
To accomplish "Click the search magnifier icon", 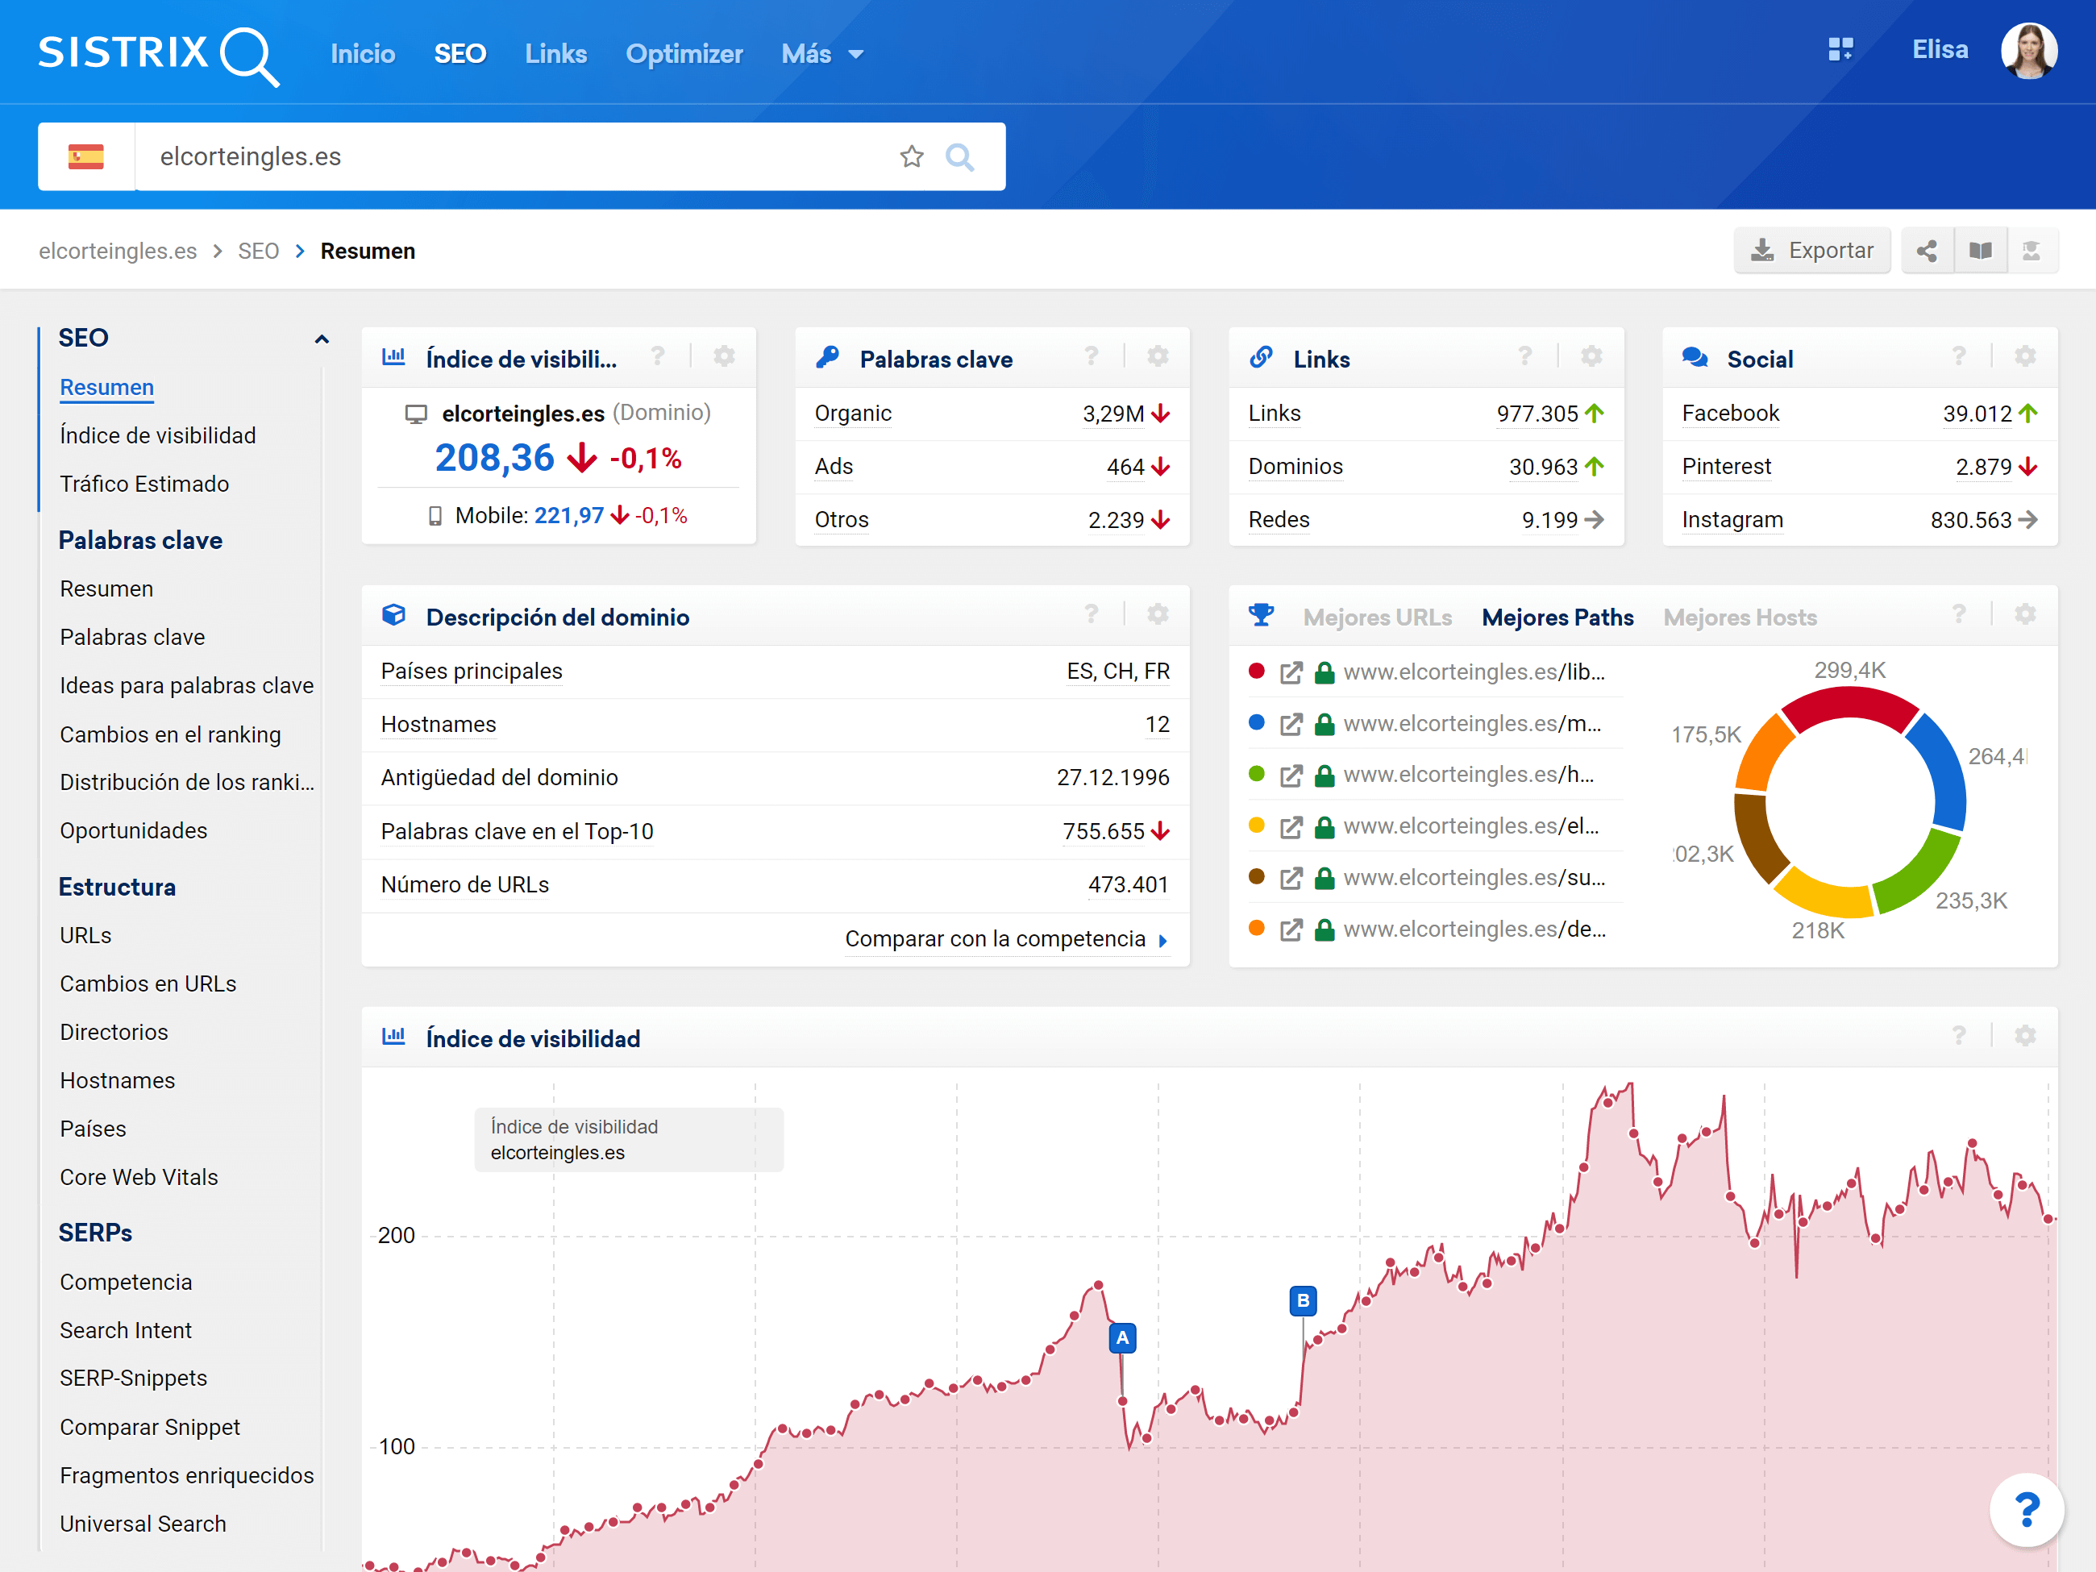I will point(959,156).
